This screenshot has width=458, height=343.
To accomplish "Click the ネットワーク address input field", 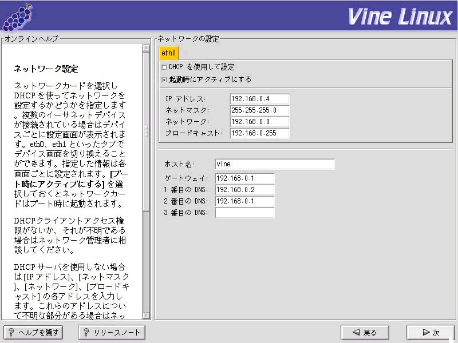I will [259, 122].
